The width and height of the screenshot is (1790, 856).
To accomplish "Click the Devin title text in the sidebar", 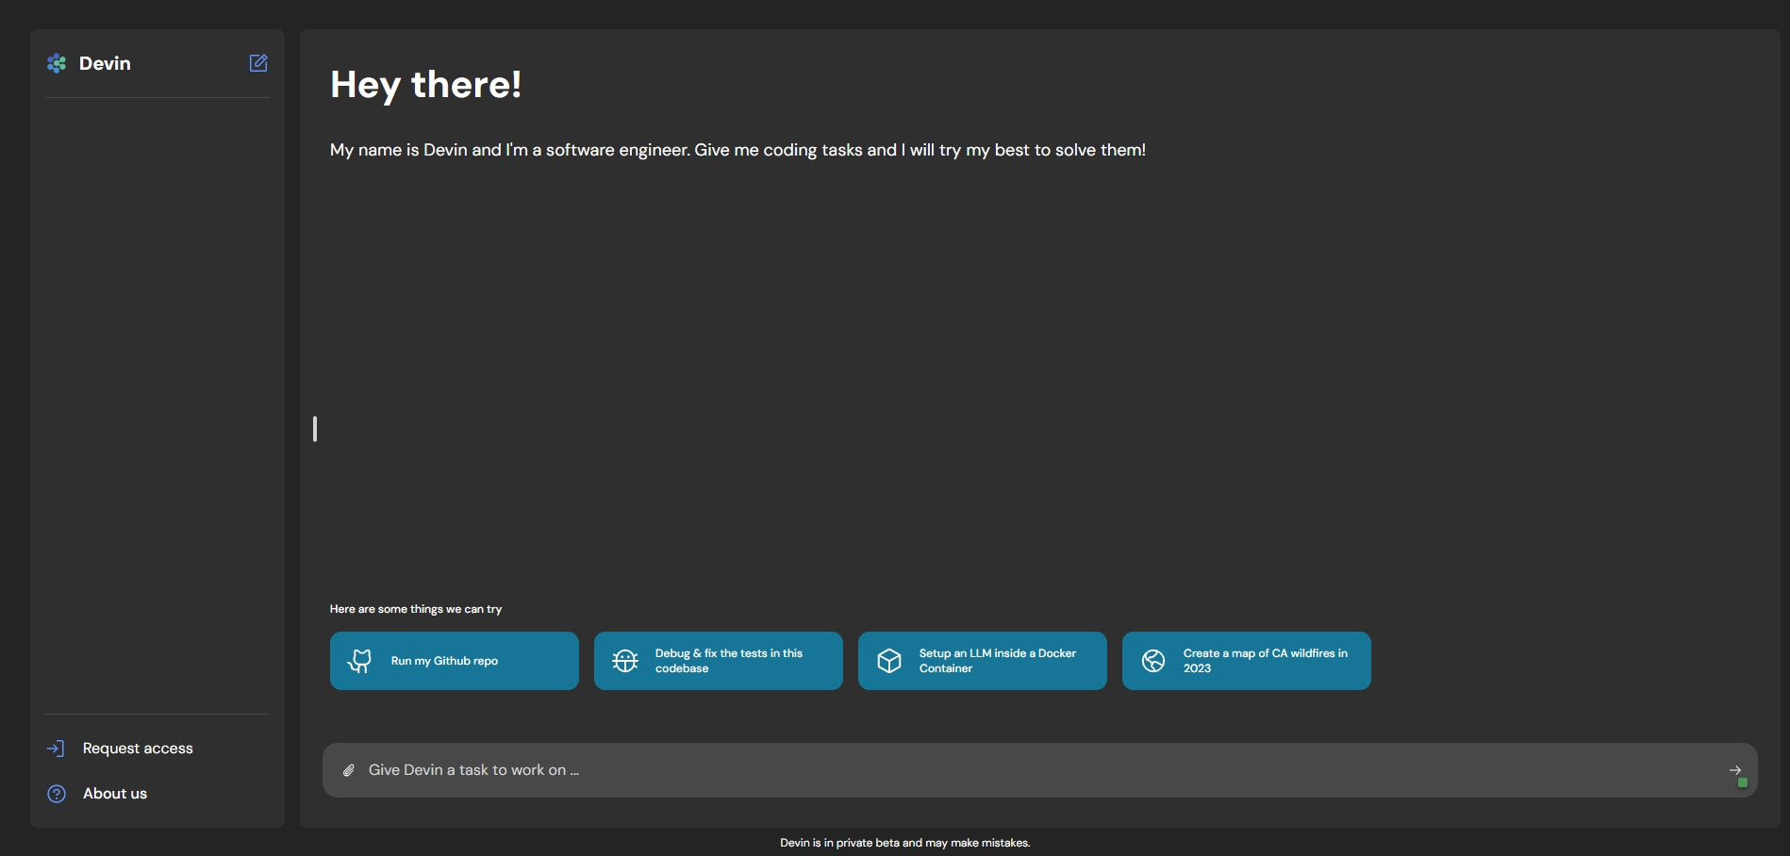I will tap(105, 63).
